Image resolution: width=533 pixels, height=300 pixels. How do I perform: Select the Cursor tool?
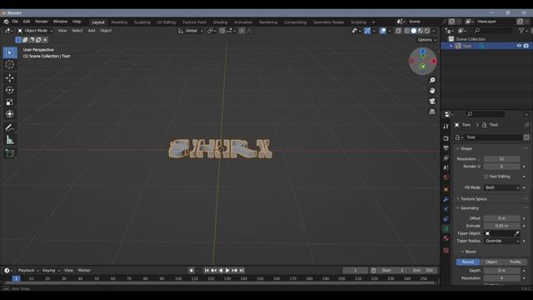tap(9, 65)
